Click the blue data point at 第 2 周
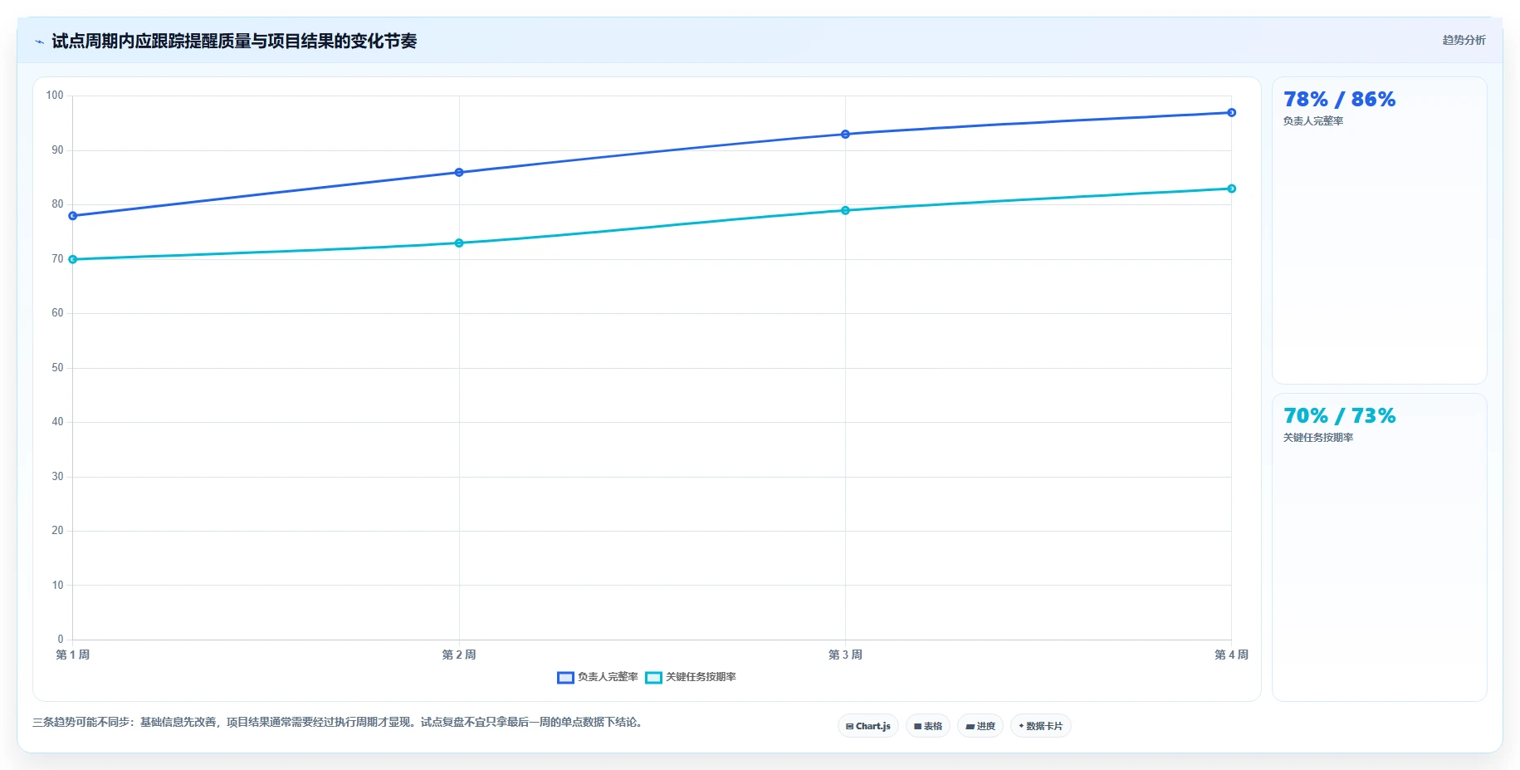Screen dimensions: 1520x770 (459, 173)
